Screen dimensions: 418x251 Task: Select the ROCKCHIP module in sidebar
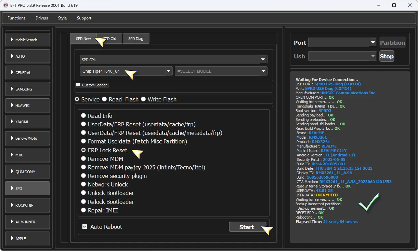(27, 205)
